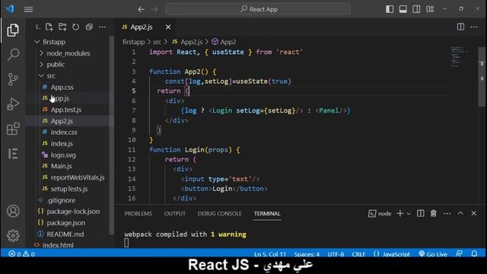Screen dimensions: 487x274
Task: Open the Source Control view
Action: point(13,79)
